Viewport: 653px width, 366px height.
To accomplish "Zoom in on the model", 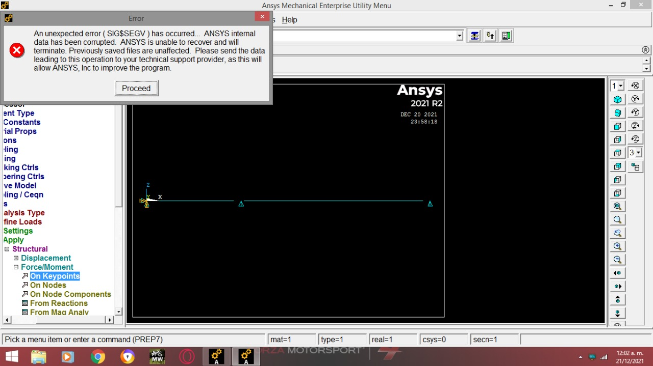I will (x=617, y=246).
